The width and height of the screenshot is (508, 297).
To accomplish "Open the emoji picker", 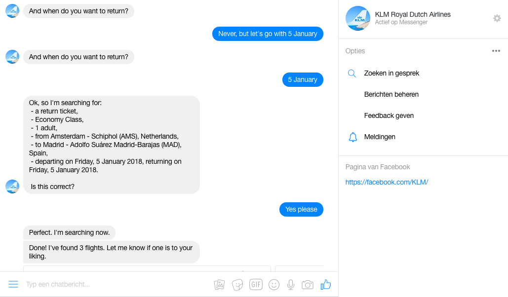I will click(x=274, y=285).
